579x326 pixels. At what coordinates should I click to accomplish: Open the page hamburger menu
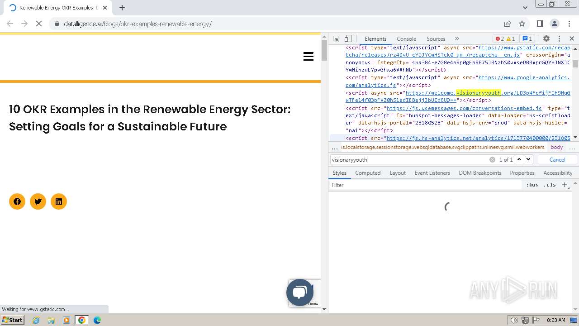(x=308, y=57)
